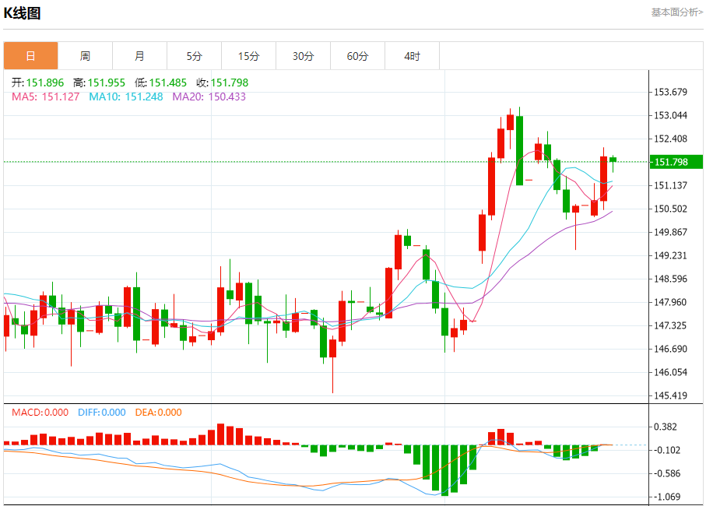Screen dimensions: 706x506
Task: Click the 149.231 price axis label
Action: pos(670,255)
